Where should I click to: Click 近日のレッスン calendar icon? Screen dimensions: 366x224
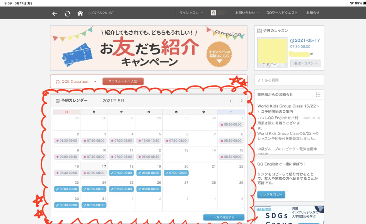259,31
